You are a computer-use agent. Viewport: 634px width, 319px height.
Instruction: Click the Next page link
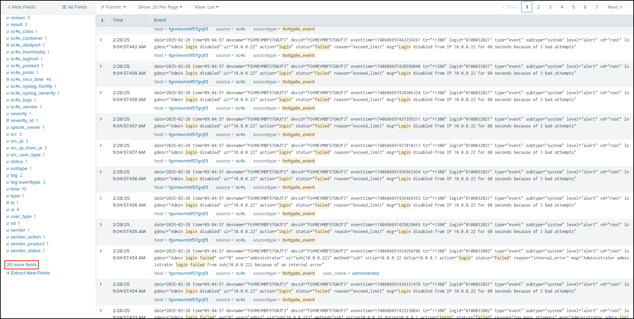[x=615, y=7]
